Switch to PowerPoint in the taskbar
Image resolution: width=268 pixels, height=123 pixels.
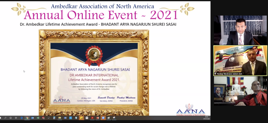97,118
